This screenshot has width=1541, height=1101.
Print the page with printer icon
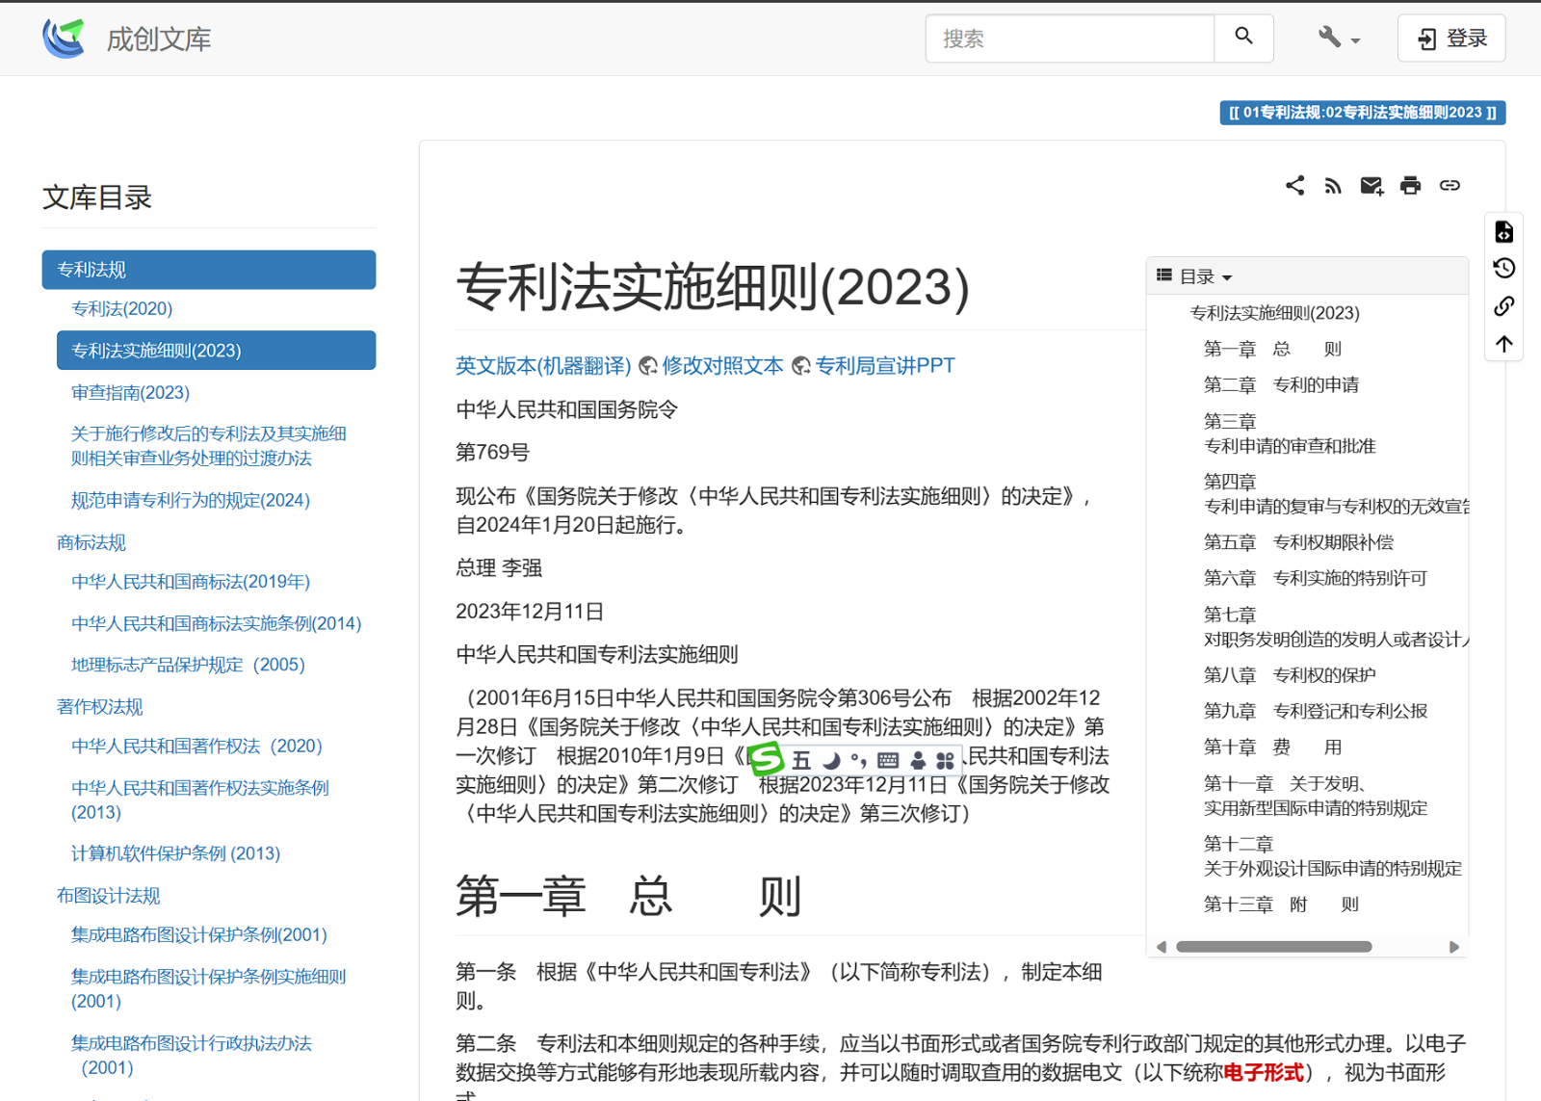pos(1410,186)
